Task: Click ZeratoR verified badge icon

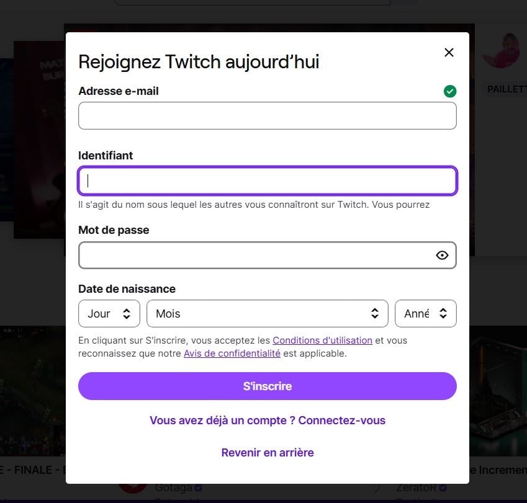Action: pos(443,487)
